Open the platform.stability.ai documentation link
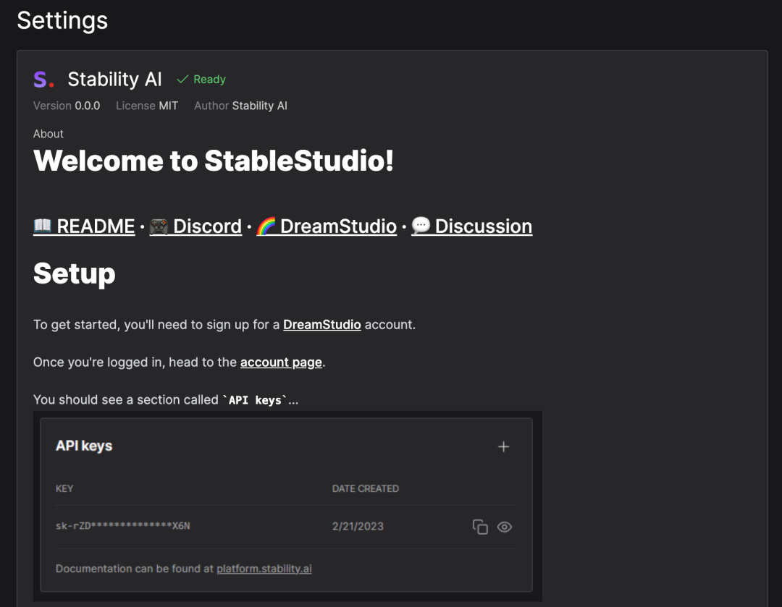This screenshot has height=607, width=782. click(x=264, y=569)
